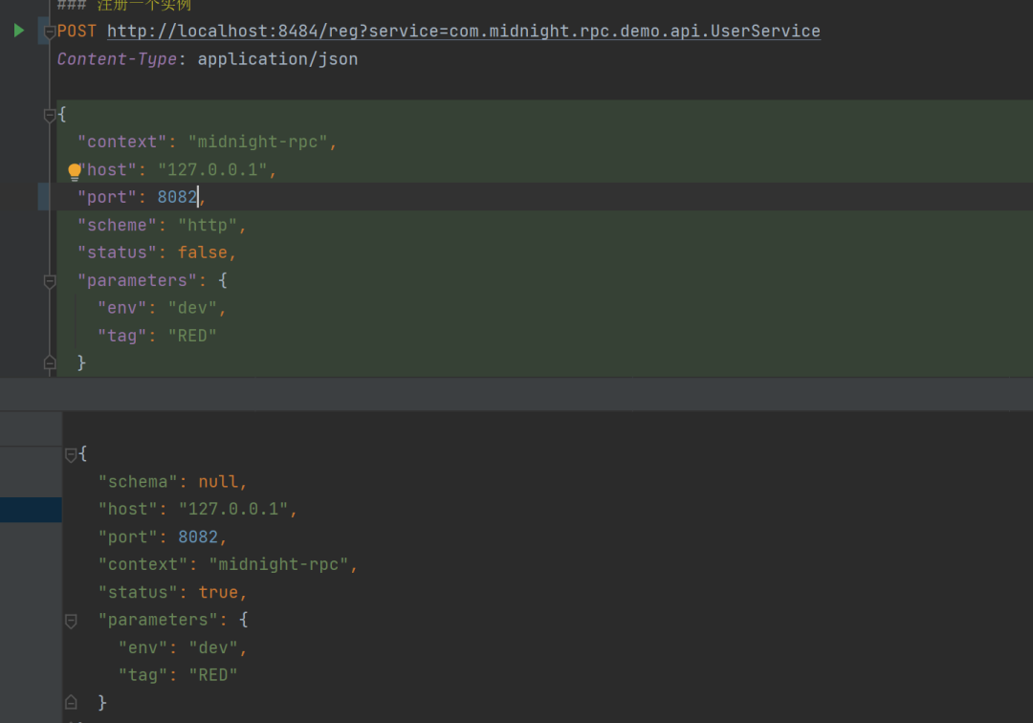Run the POST request with green arrow

point(19,31)
